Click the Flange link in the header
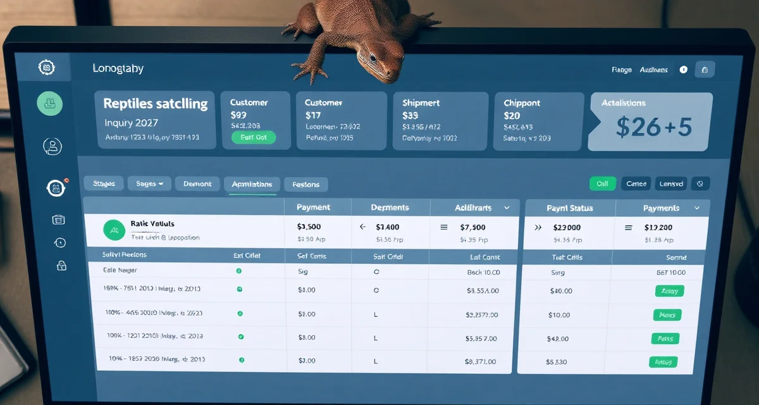The height and width of the screenshot is (405, 759). coord(622,70)
